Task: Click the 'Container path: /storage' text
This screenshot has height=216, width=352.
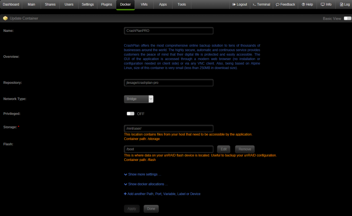Action: (142, 139)
